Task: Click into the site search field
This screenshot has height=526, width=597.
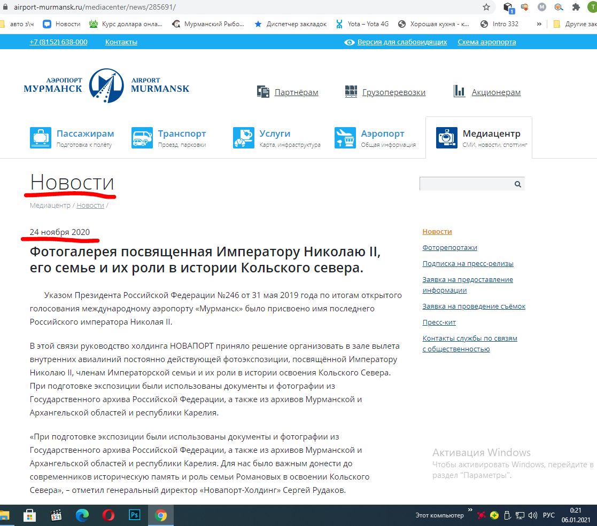Action: click(x=466, y=184)
